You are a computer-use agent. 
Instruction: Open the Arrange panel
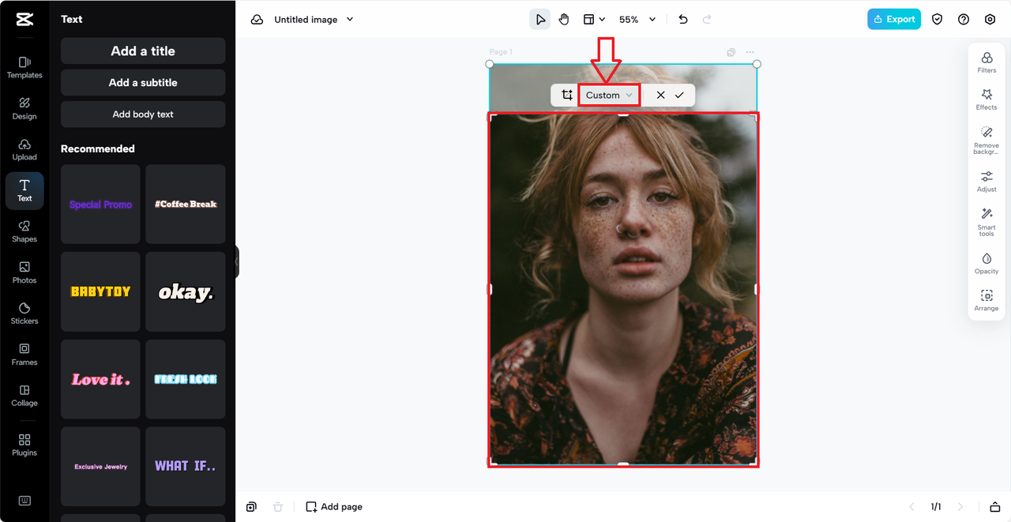(987, 301)
